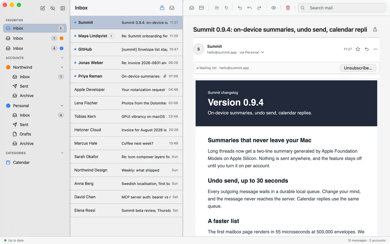Screen dimensions: 390x244
Task: Click the toolbar reply arrow beside the tag icon
Action: [240, 8]
